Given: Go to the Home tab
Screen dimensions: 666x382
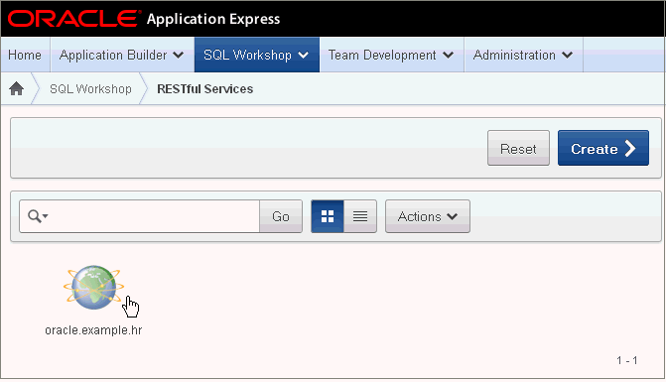Looking at the screenshot, I should [x=25, y=55].
